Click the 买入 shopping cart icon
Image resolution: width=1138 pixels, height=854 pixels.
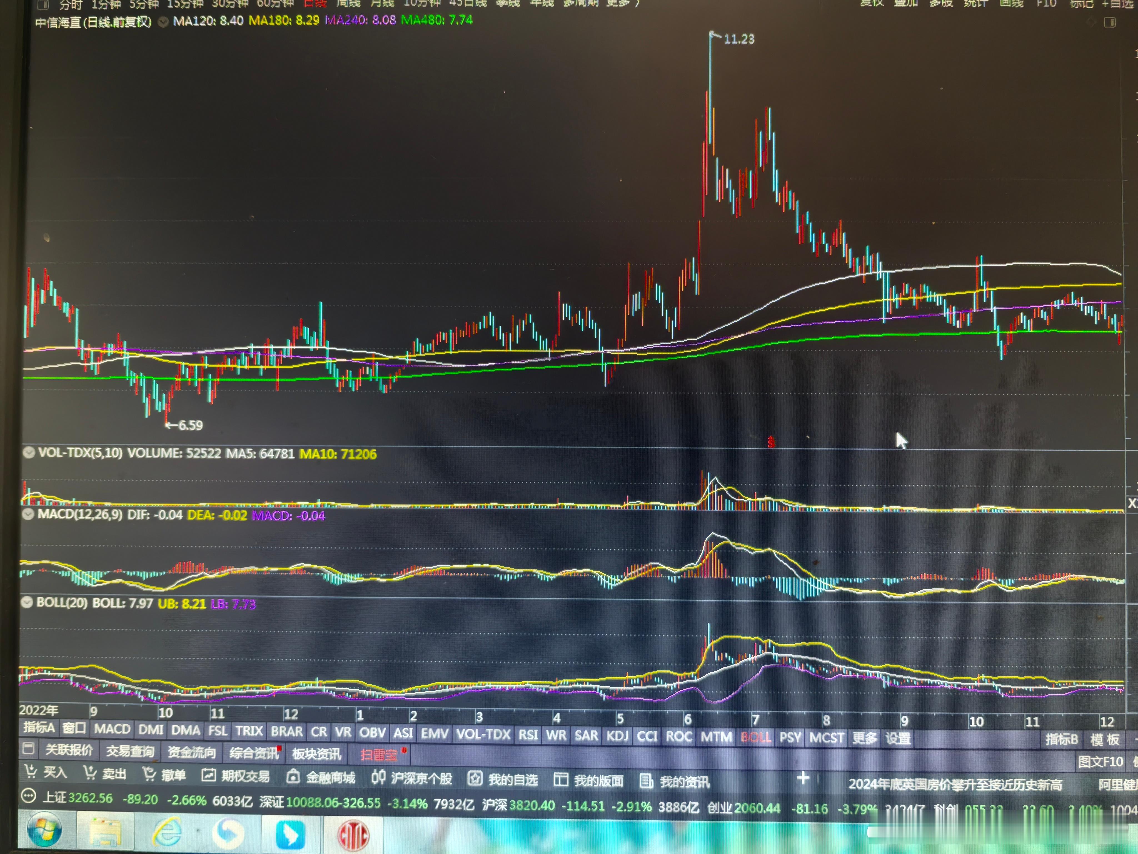[x=31, y=771]
